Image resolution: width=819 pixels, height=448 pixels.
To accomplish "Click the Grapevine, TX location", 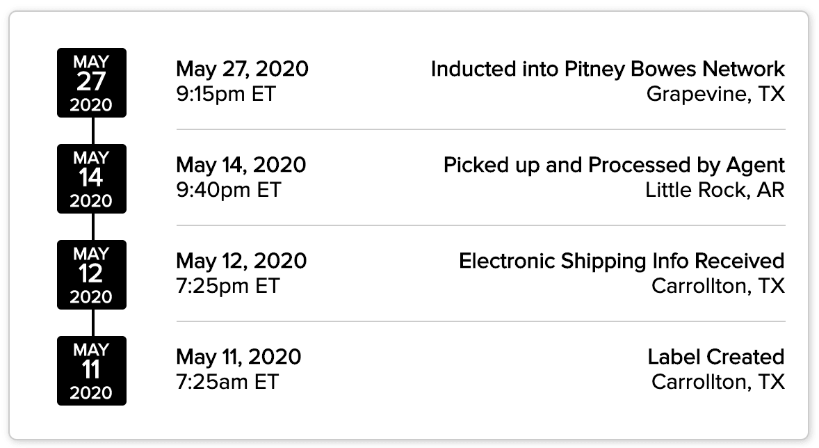I will pos(715,94).
